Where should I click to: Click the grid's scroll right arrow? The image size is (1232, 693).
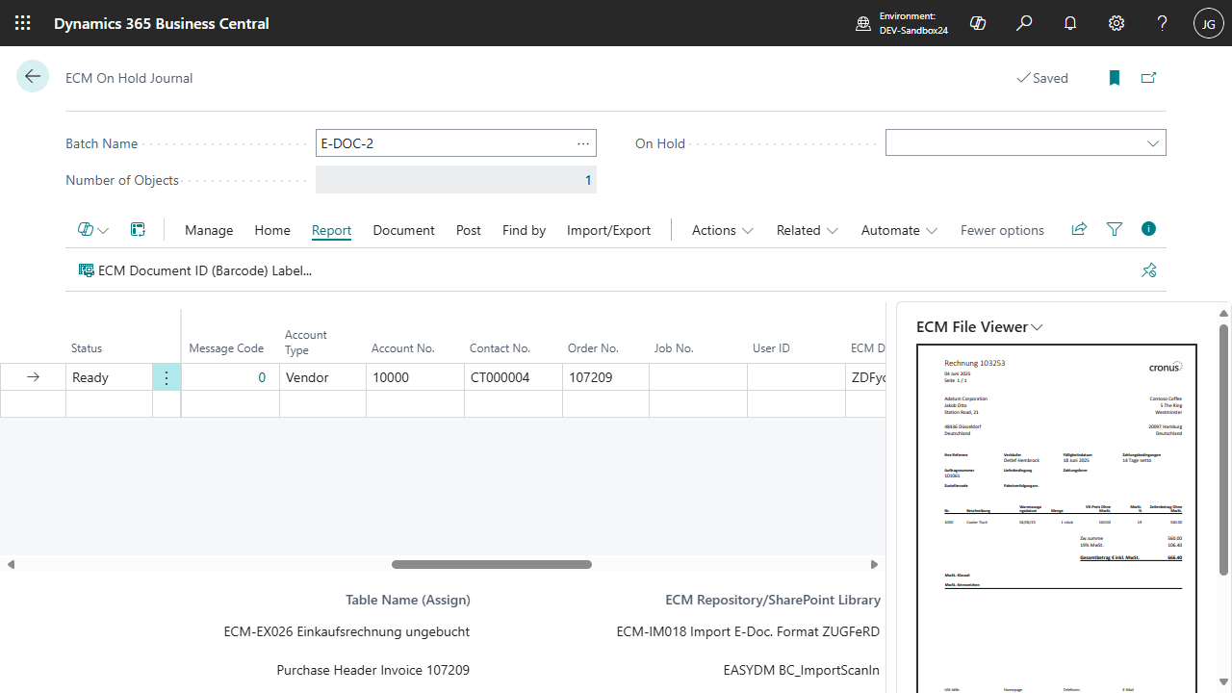point(875,564)
